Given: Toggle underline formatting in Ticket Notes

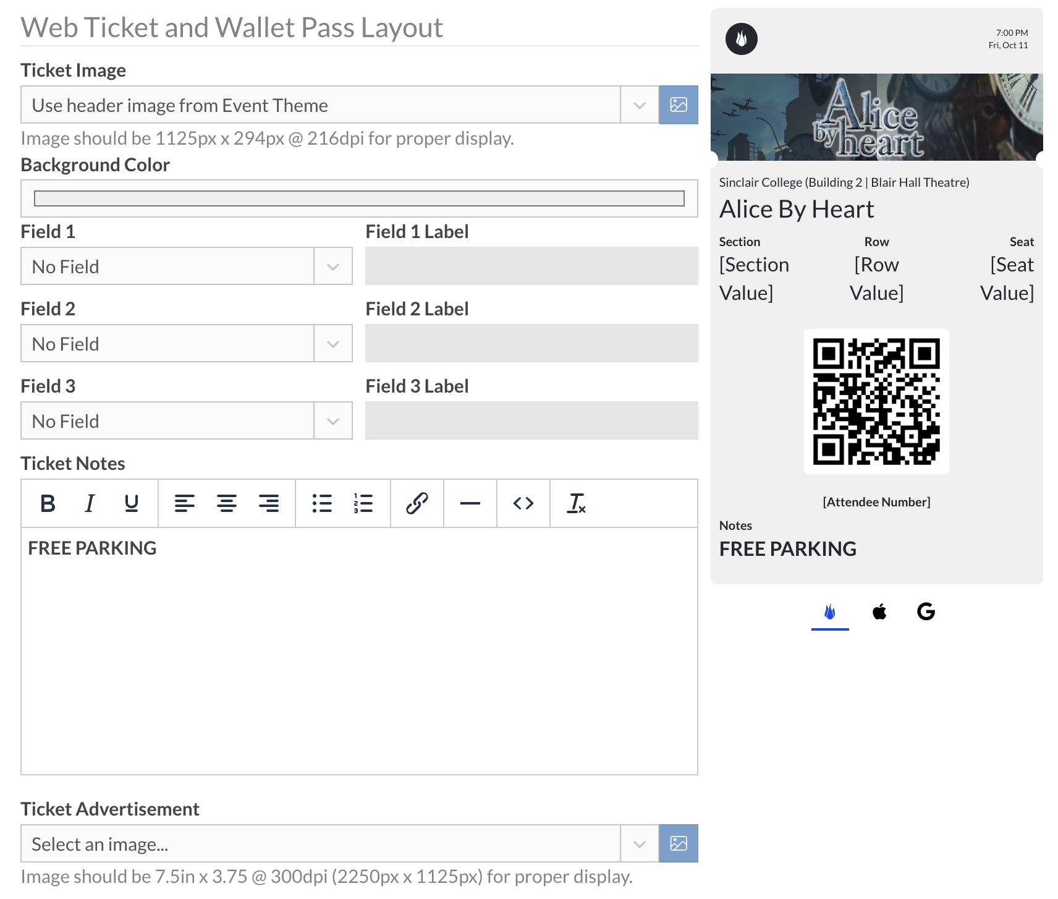Looking at the screenshot, I should click(x=131, y=503).
